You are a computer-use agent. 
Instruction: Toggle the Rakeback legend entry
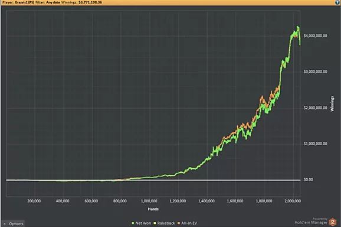tap(164, 223)
